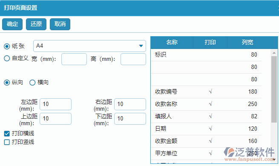Select the 自定义 custom size radio button
Image resolution: width=279 pixels, height=166 pixels.
[x=7, y=58]
